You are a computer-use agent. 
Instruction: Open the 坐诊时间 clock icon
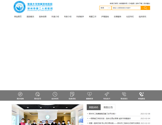[55, 94]
